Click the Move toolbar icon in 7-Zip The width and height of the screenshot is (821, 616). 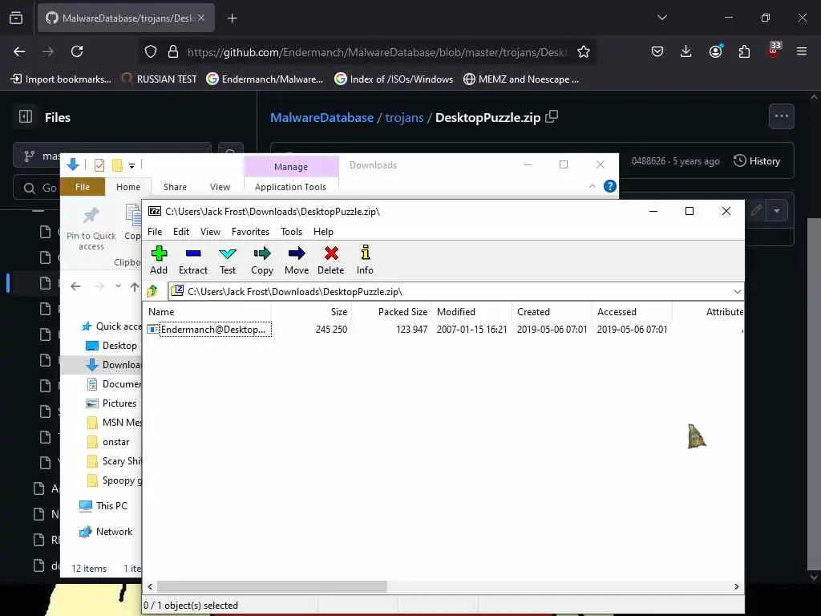297,260
